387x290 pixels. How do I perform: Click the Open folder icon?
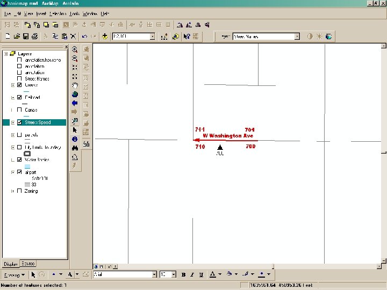coord(17,37)
